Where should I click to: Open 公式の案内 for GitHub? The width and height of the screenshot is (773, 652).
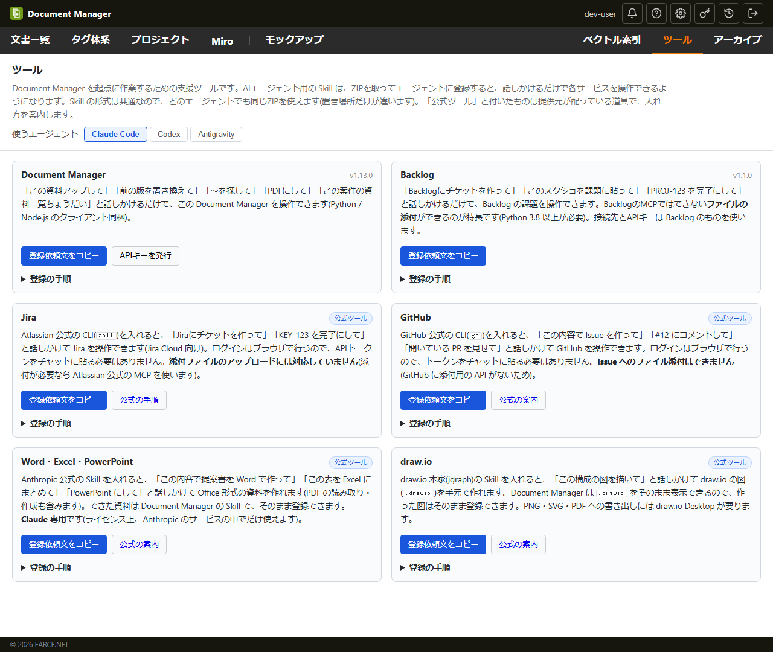tap(518, 400)
